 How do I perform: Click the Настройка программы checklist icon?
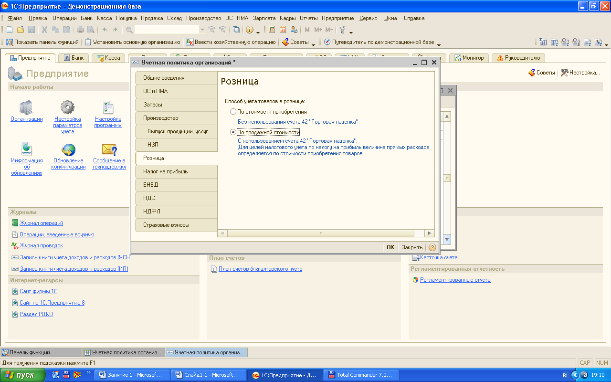coord(108,107)
